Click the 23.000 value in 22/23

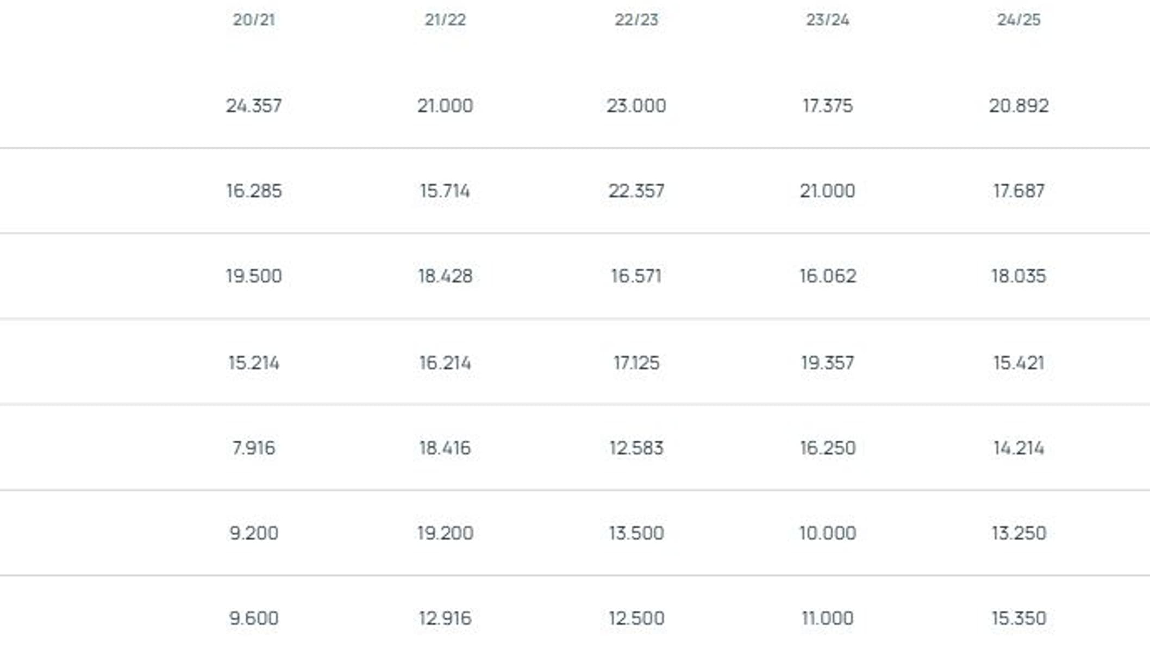[636, 105]
